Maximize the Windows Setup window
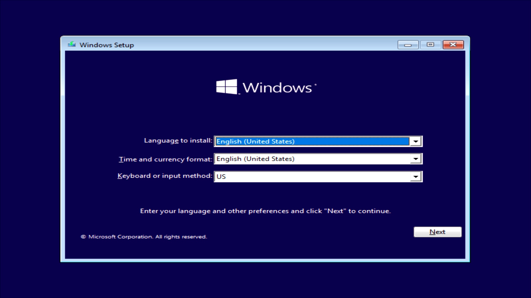Viewport: 531px width, 298px height. click(430, 45)
